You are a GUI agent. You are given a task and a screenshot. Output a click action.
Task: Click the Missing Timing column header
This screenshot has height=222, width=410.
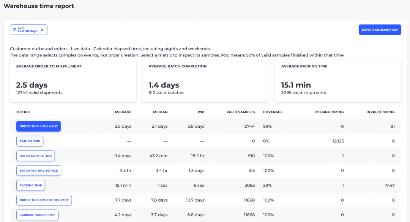point(330,112)
